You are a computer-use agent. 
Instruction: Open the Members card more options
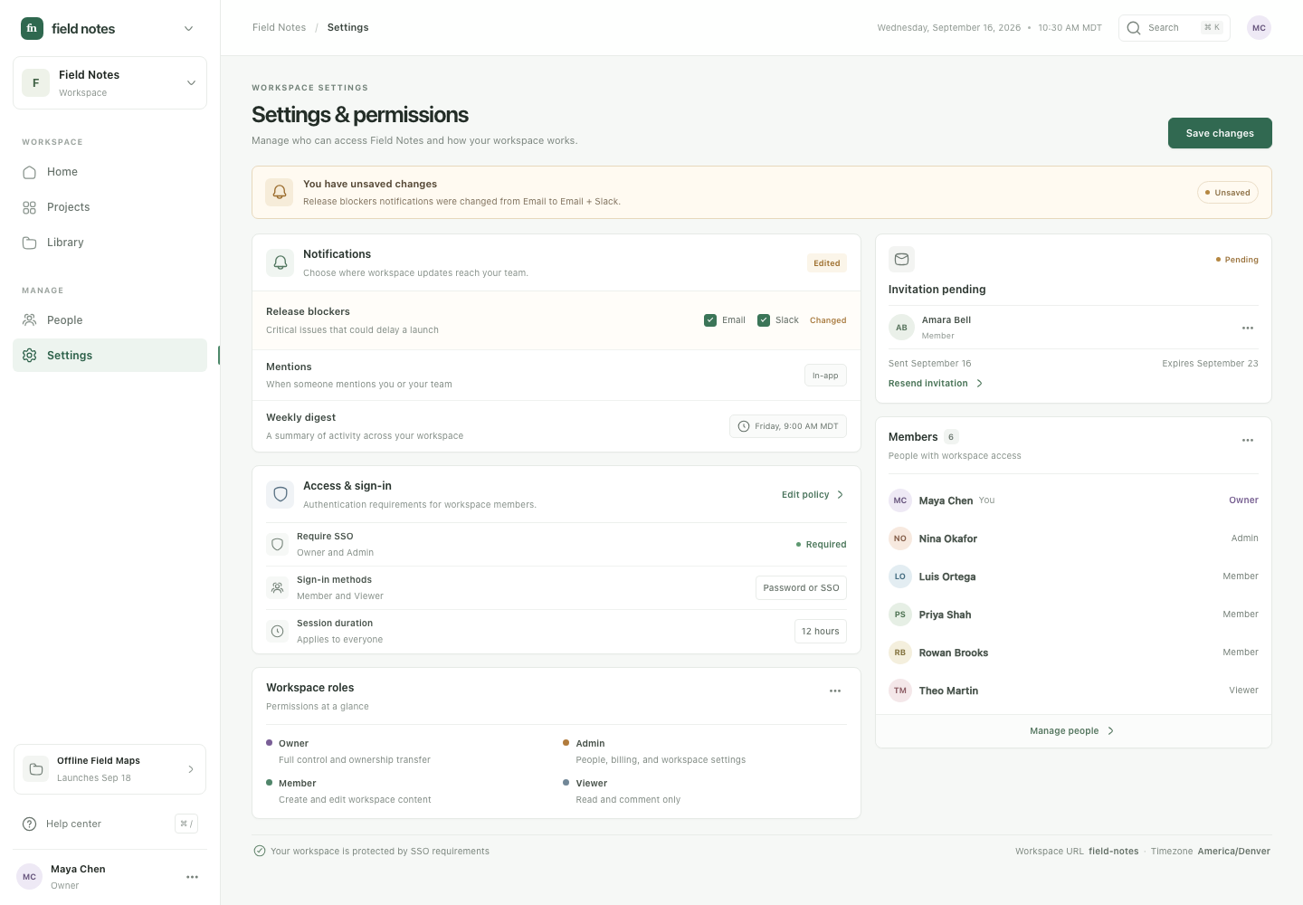[x=1248, y=440]
